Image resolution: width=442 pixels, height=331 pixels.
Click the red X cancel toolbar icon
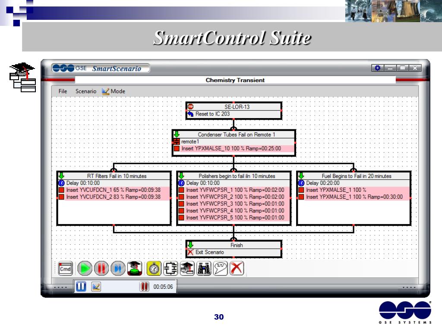[237, 269]
